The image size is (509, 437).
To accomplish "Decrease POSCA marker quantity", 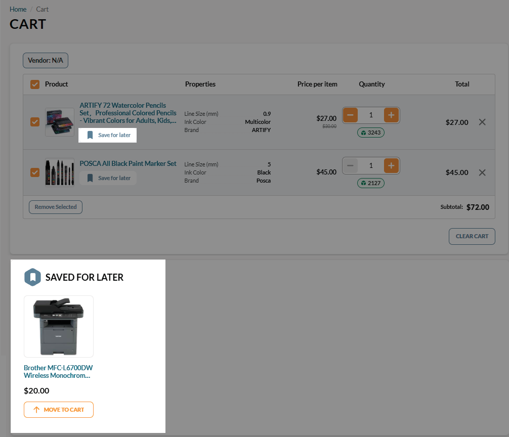I will (350, 165).
